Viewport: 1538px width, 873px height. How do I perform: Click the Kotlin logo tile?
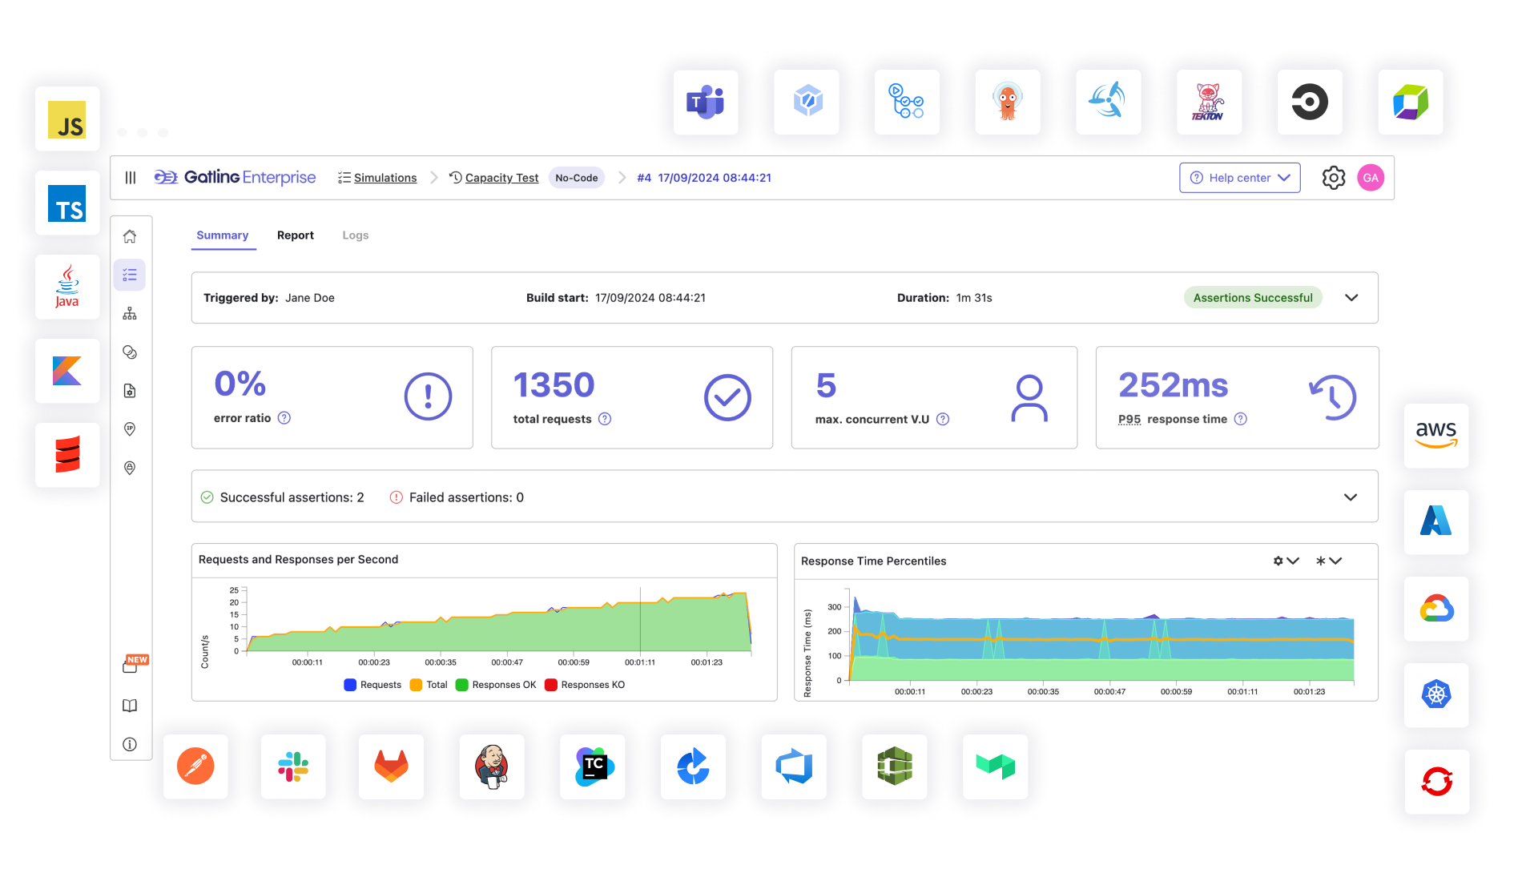point(67,371)
